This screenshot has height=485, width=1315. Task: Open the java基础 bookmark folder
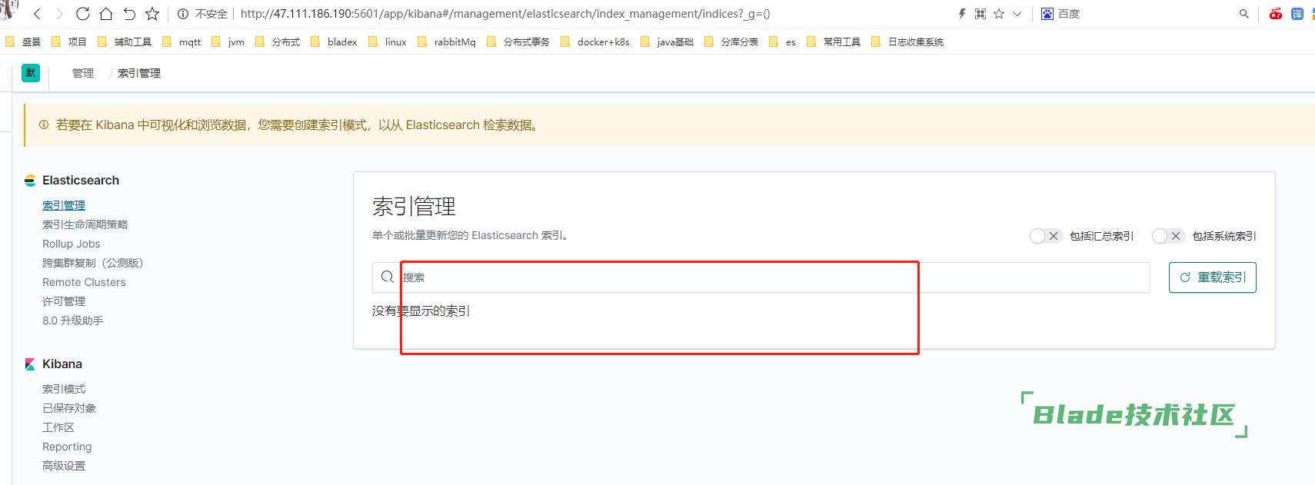pos(667,42)
